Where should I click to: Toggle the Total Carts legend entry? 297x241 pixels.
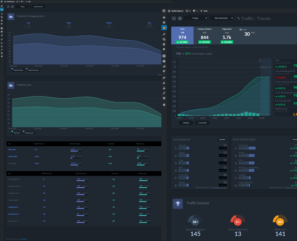(x=16, y=133)
